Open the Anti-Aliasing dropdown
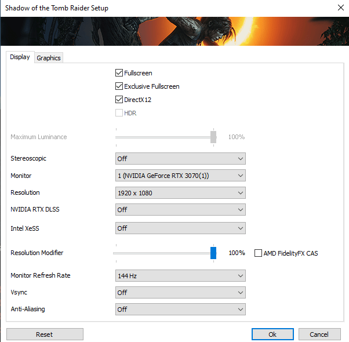Screen dimensions: 349x342 pos(180,310)
